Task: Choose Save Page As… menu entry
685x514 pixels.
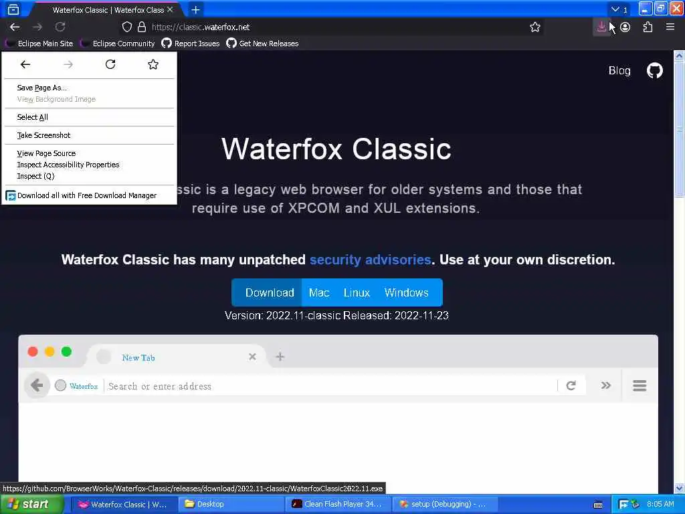Action: (89, 88)
